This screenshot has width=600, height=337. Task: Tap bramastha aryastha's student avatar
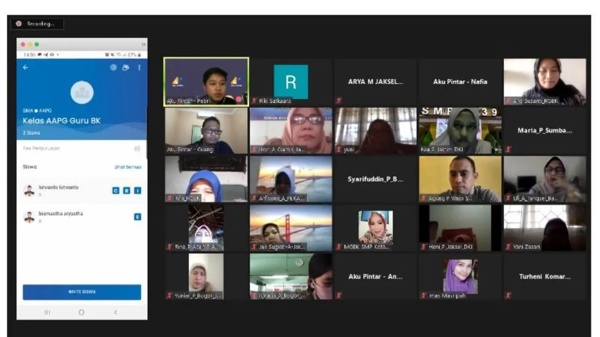point(29,217)
